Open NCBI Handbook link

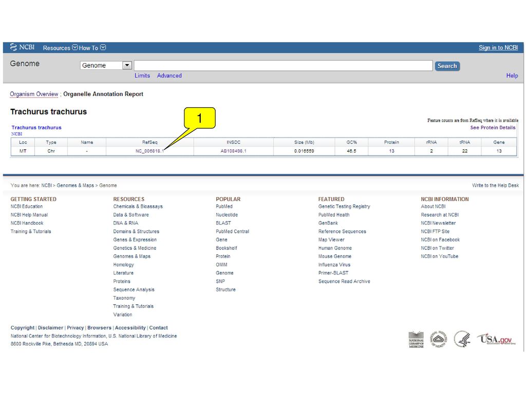(27, 223)
